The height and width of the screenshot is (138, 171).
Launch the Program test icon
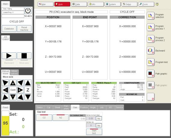(x=151, y=62)
